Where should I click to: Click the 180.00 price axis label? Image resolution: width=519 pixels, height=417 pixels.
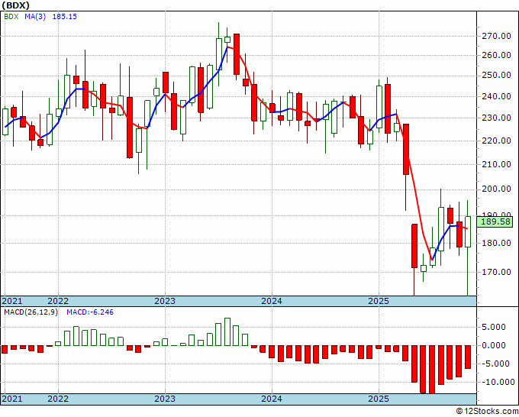pos(497,243)
